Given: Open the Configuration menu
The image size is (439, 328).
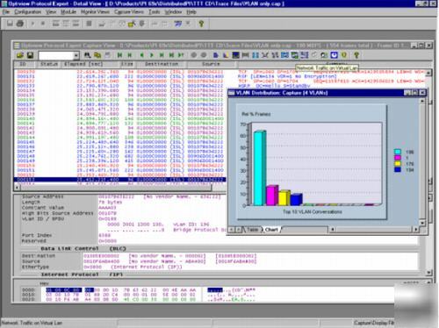Looking at the screenshot, I should [27, 11].
